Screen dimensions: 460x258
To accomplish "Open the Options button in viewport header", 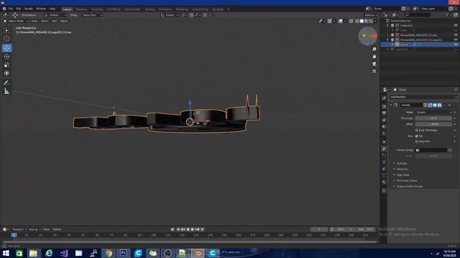I will point(371,15).
